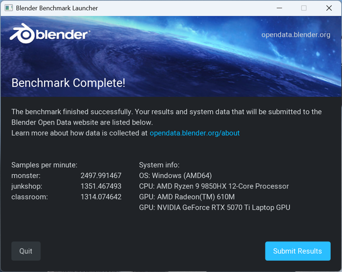Click the CPU AMD Ryzen 9 line
Screen dimensions: 342x272
pos(214,186)
